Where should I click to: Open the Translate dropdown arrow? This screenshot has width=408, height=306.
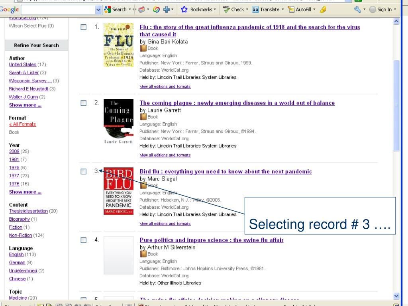(282, 10)
